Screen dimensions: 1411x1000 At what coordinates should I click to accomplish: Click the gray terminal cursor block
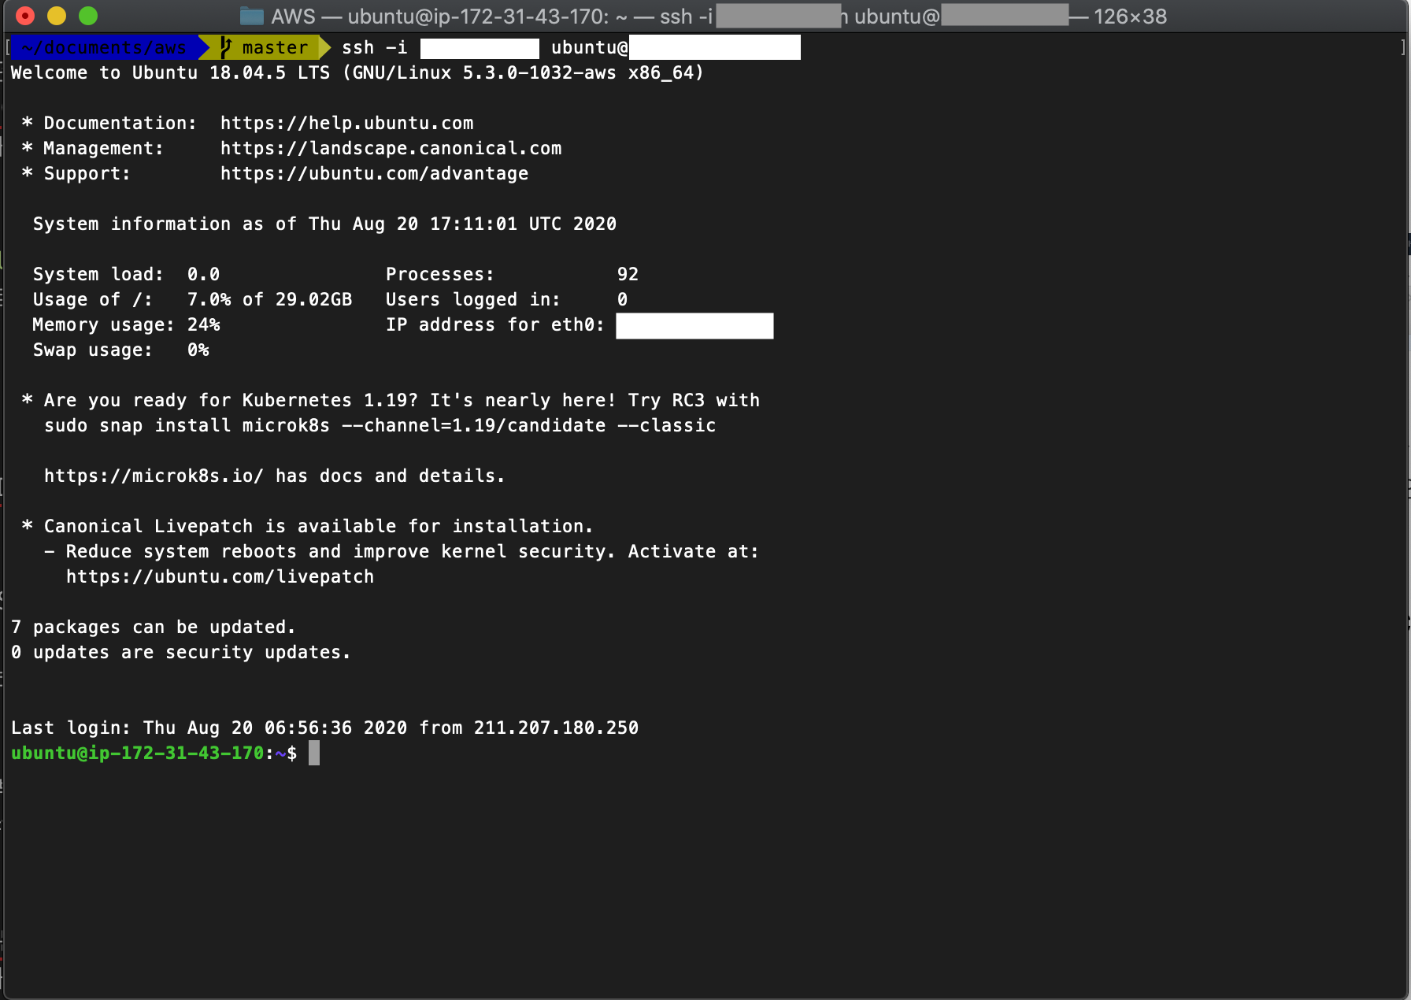313,753
